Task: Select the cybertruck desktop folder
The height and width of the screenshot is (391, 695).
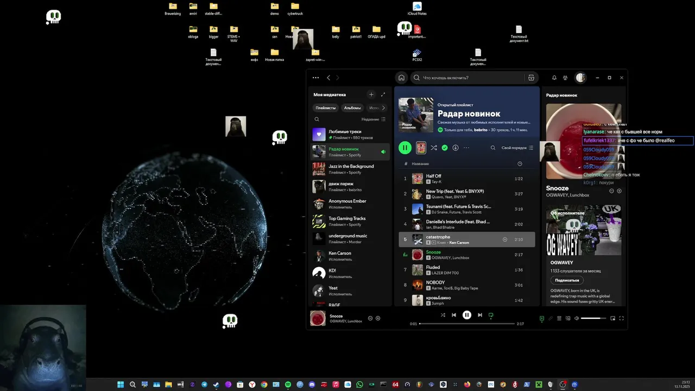Action: point(295,9)
